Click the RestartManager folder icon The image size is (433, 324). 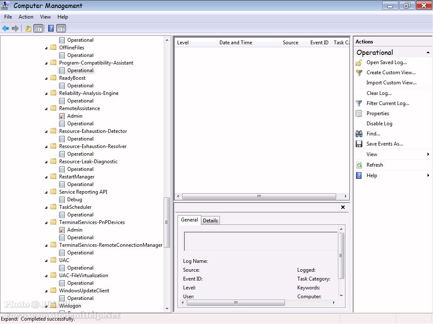53,176
